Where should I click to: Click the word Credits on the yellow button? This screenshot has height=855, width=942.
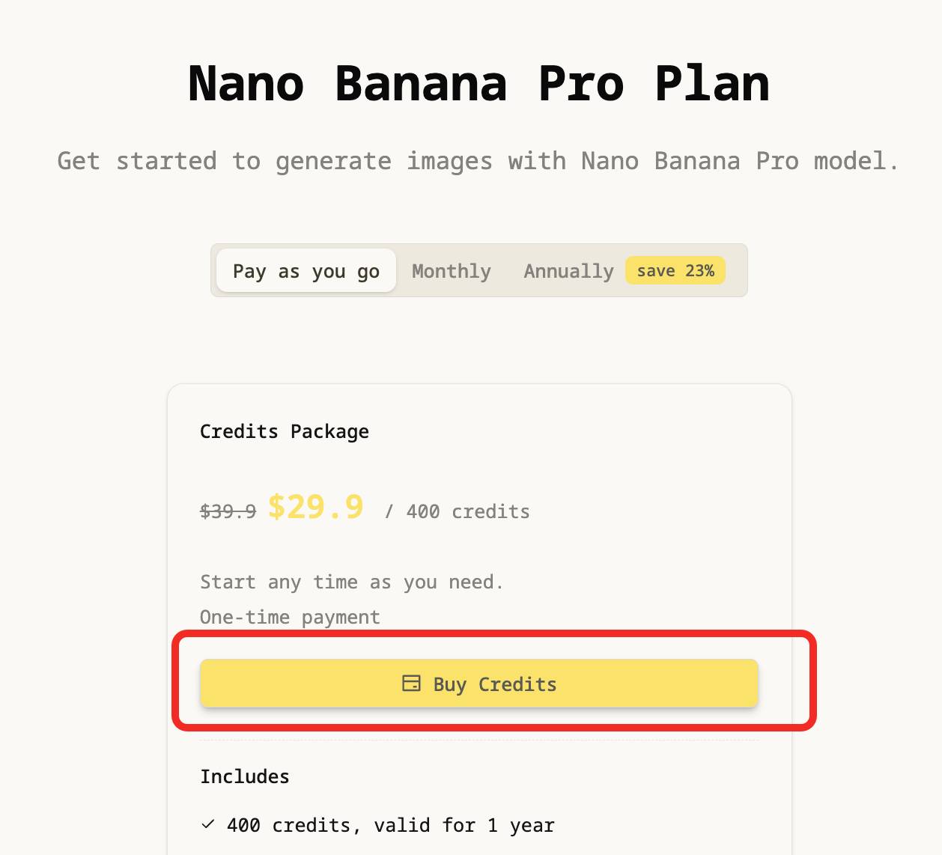[517, 684]
